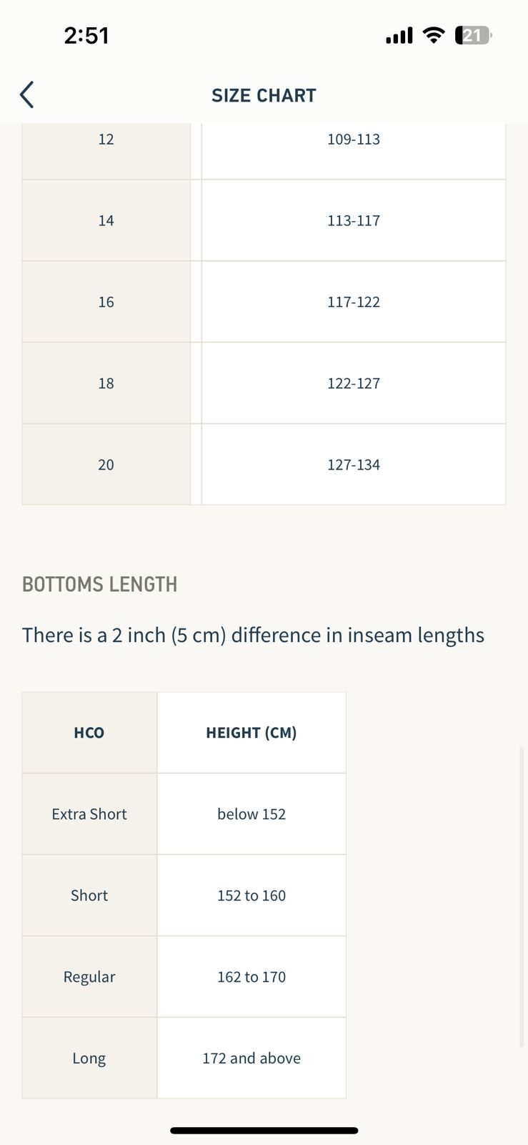Tap the SIZE CHART page title
The width and height of the screenshot is (528, 1145).
264,95
